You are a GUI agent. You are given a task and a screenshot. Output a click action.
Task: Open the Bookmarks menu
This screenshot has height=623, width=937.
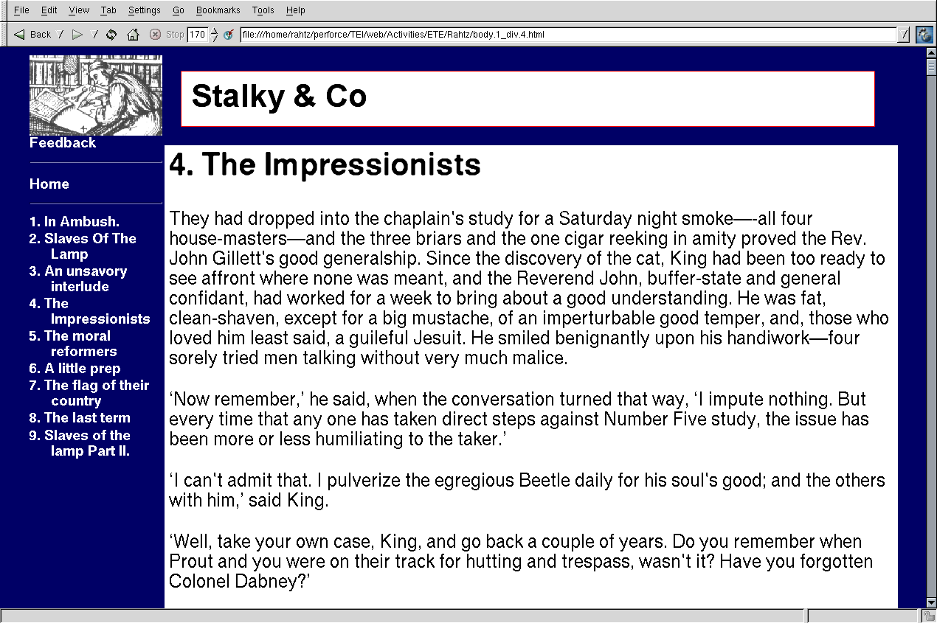point(218,10)
